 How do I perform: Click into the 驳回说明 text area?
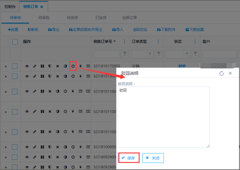click(x=164, y=117)
